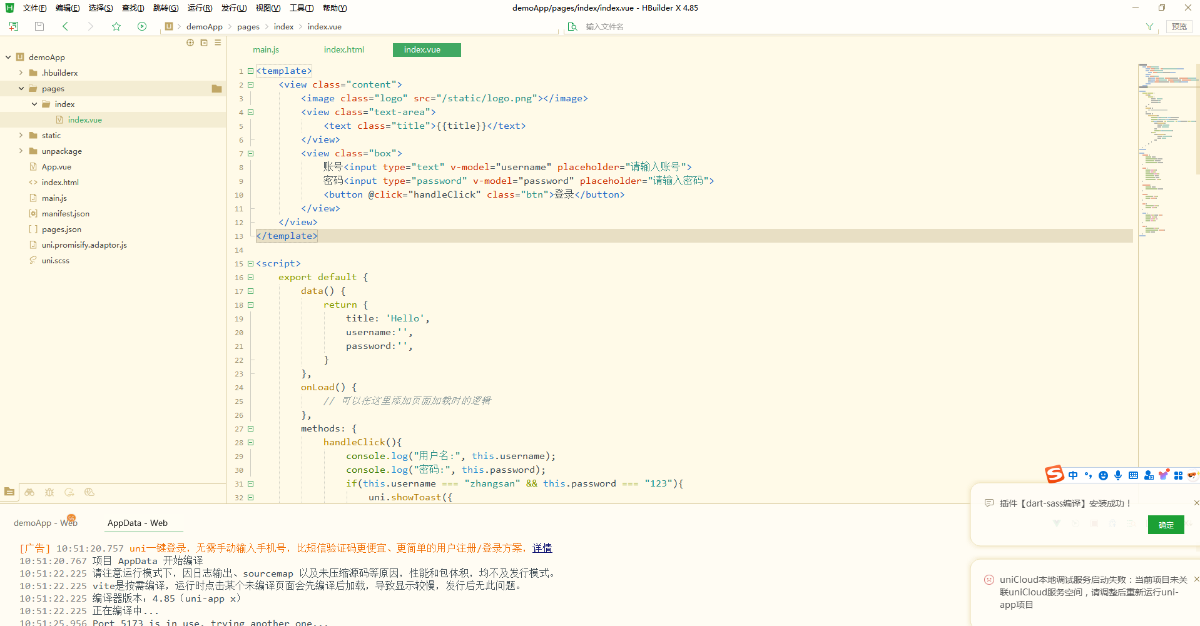The image size is (1200, 626).
Task: Open the soft keyboard icon in the Sogou bar
Action: pos(1133,475)
